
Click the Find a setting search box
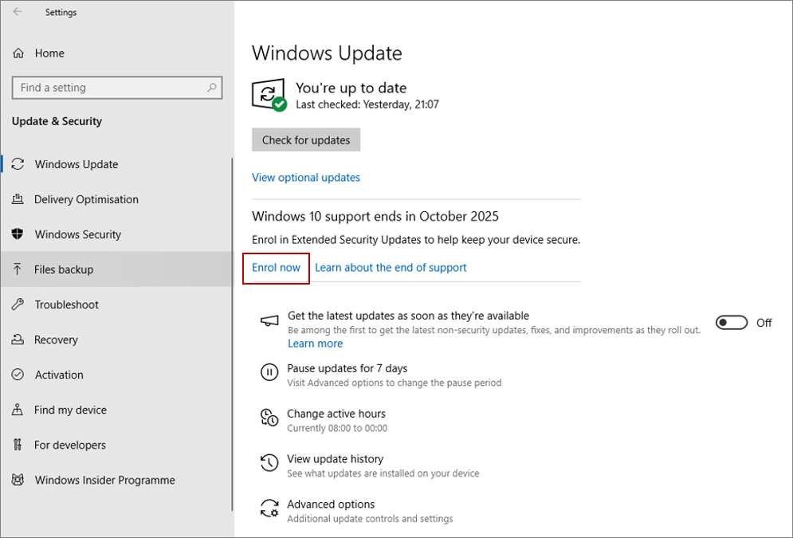(117, 88)
